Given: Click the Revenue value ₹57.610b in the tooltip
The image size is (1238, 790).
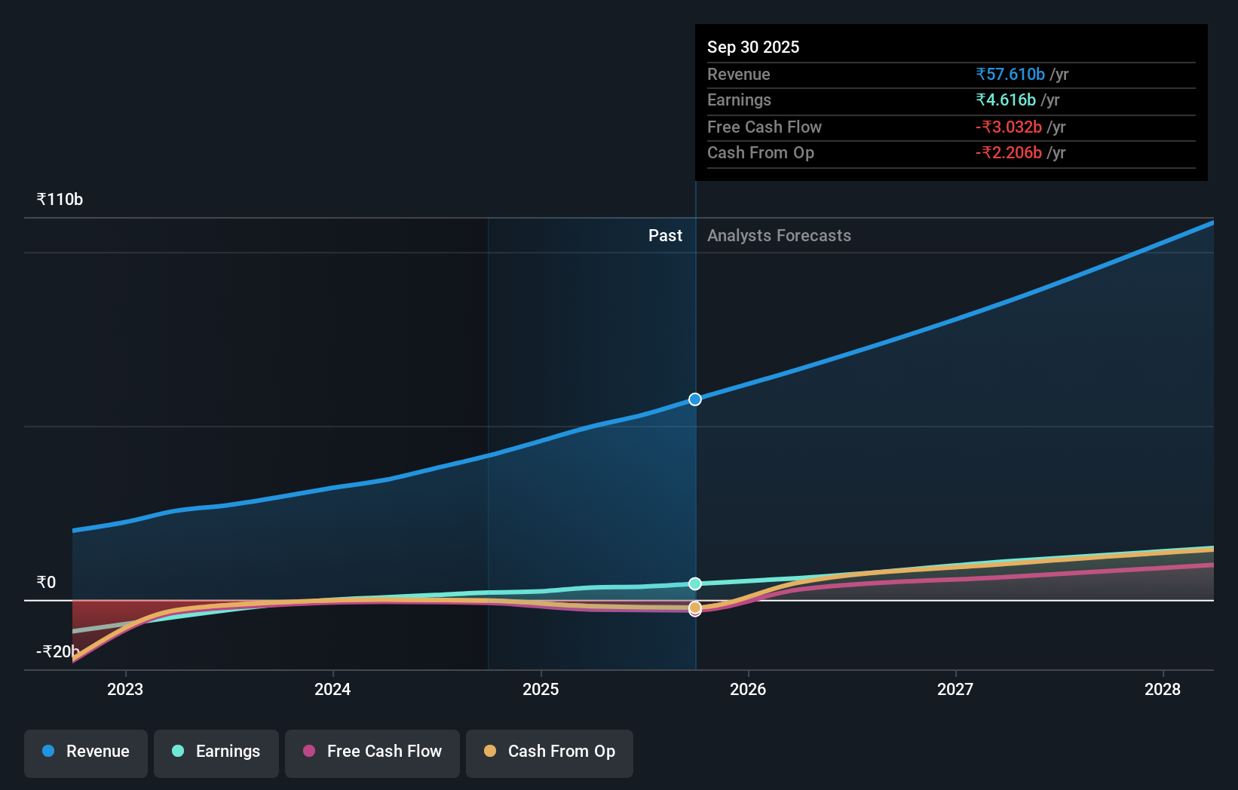Looking at the screenshot, I should (x=1010, y=74).
